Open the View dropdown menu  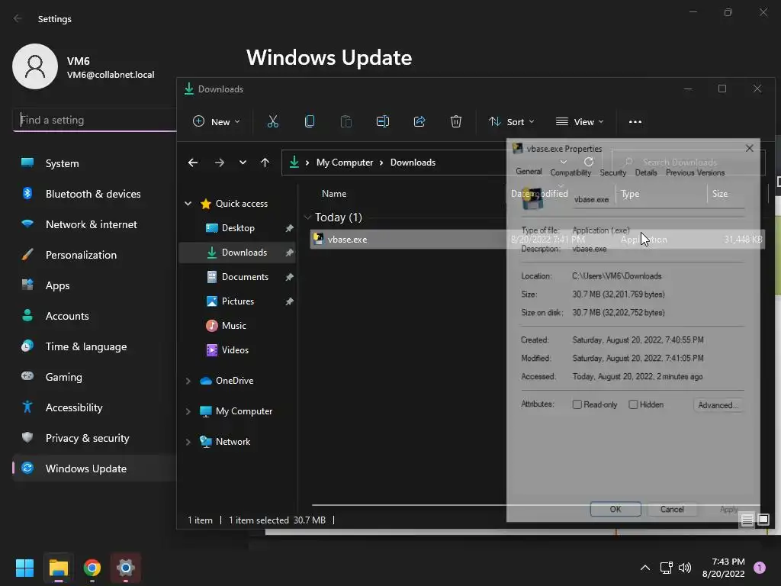580,121
